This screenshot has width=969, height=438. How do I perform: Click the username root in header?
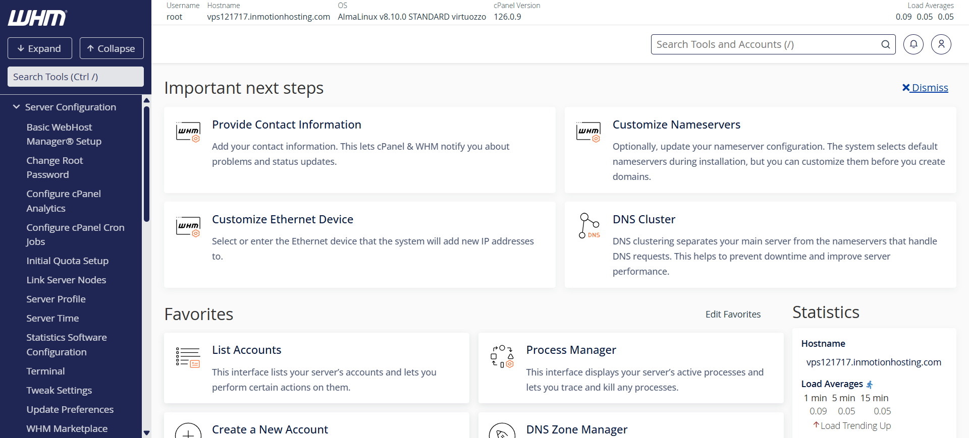[x=174, y=17]
